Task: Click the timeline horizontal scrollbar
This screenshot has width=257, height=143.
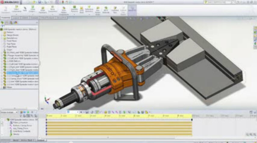Action: (x=108, y=137)
